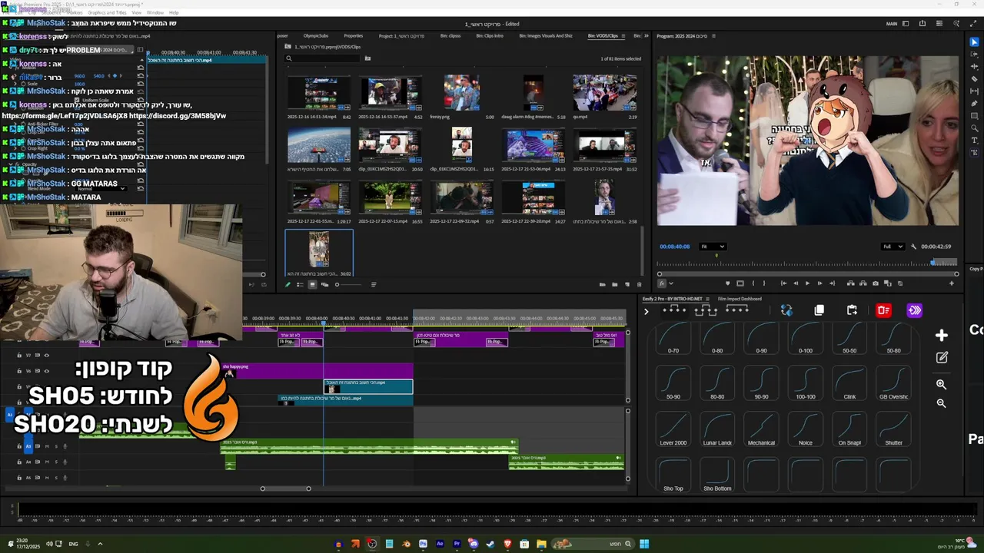Click the project panel search field
The image size is (984, 553).
[323, 58]
